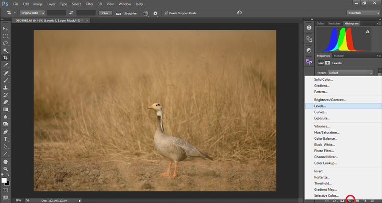The width and height of the screenshot is (382, 203).
Task: Open the Levels Preset dropdown
Action: click(350, 72)
